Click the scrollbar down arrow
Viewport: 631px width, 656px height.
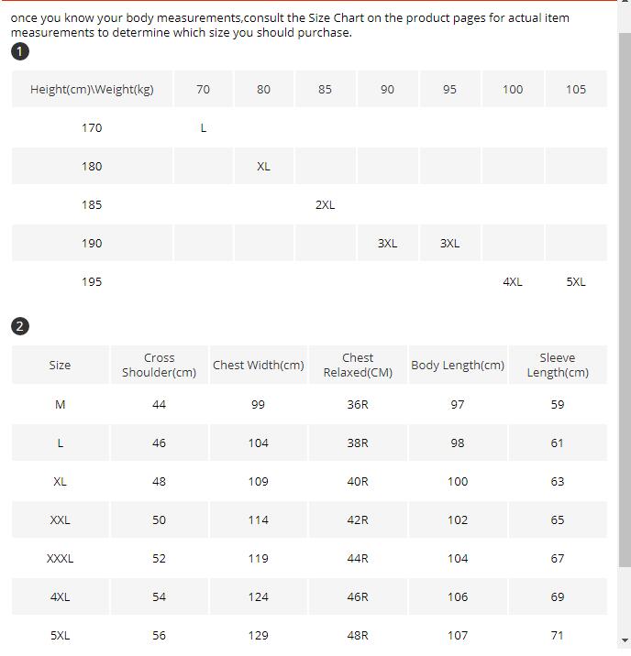[625, 640]
